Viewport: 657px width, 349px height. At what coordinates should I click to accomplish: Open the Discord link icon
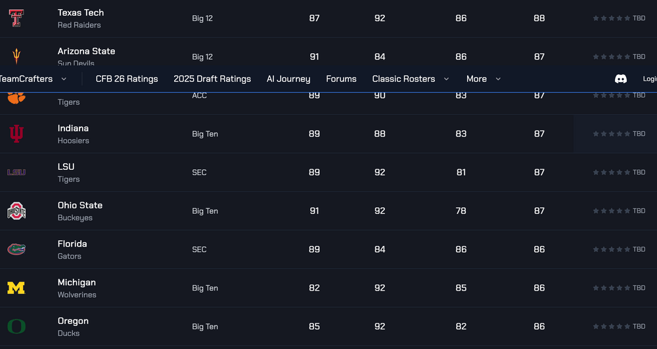coord(620,79)
